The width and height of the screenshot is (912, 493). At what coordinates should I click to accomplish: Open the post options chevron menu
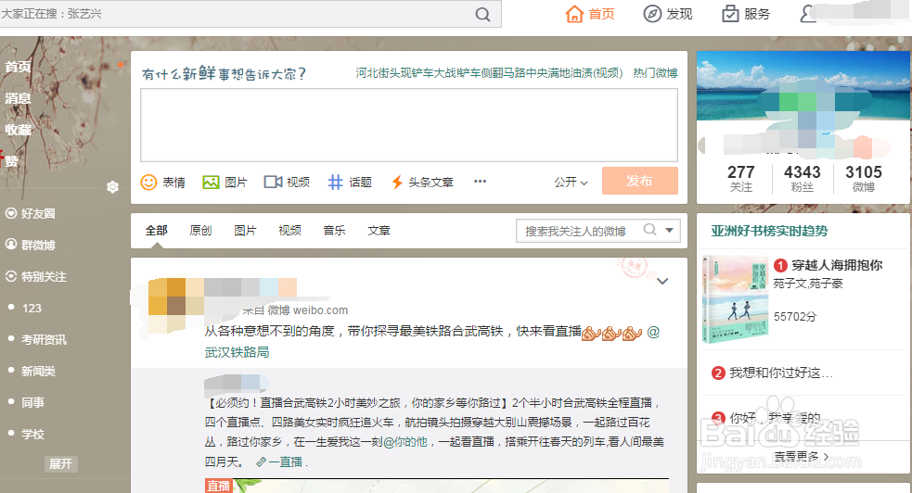pos(662,281)
